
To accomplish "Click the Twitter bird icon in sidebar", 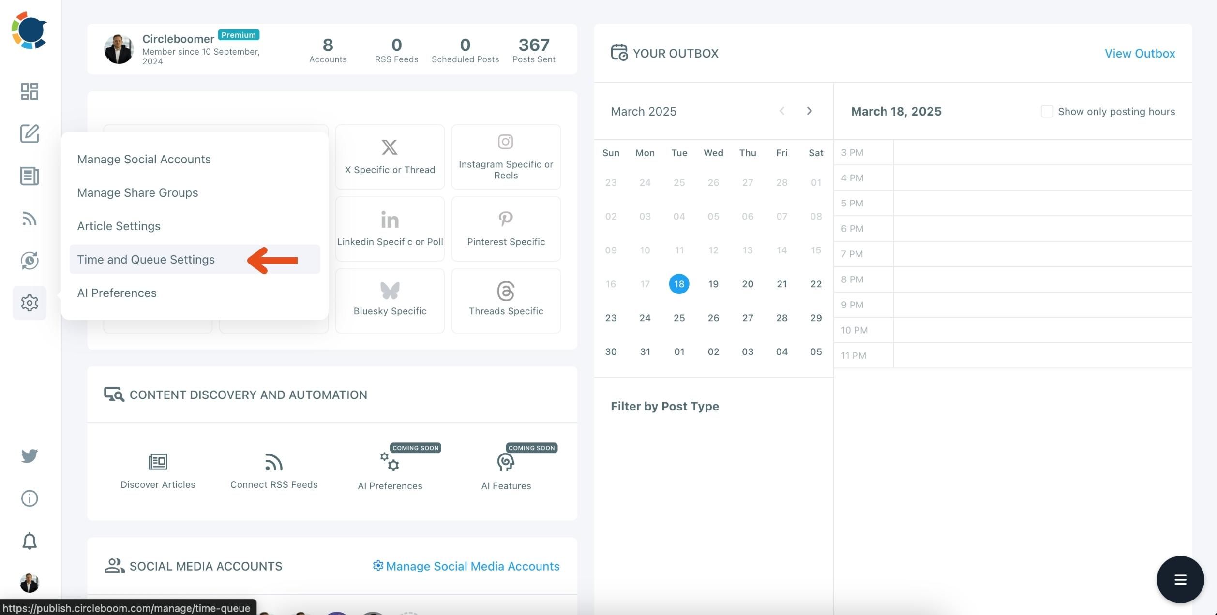I will pos(30,455).
